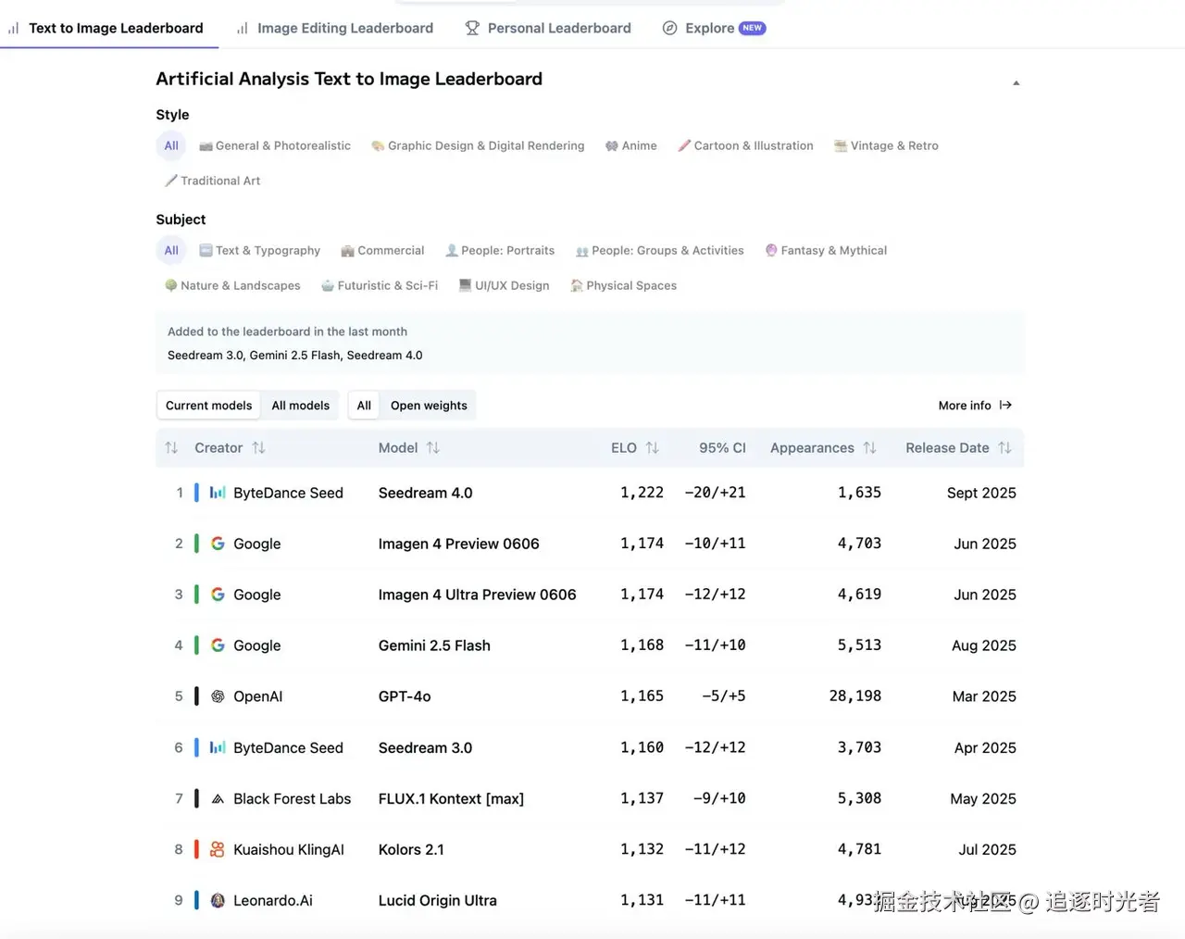The height and width of the screenshot is (939, 1185).
Task: Click the Personal Leaderboard trophy icon
Action: (472, 28)
